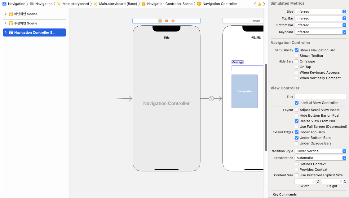This screenshot has width=349, height=198.
Task: Click the 메인화면 Scene storyboard icon
Action: point(11,14)
